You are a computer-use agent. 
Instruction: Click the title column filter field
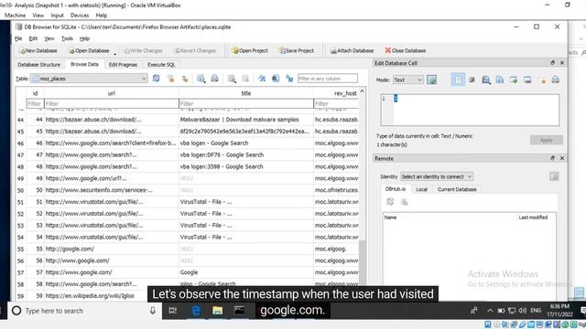(246, 103)
